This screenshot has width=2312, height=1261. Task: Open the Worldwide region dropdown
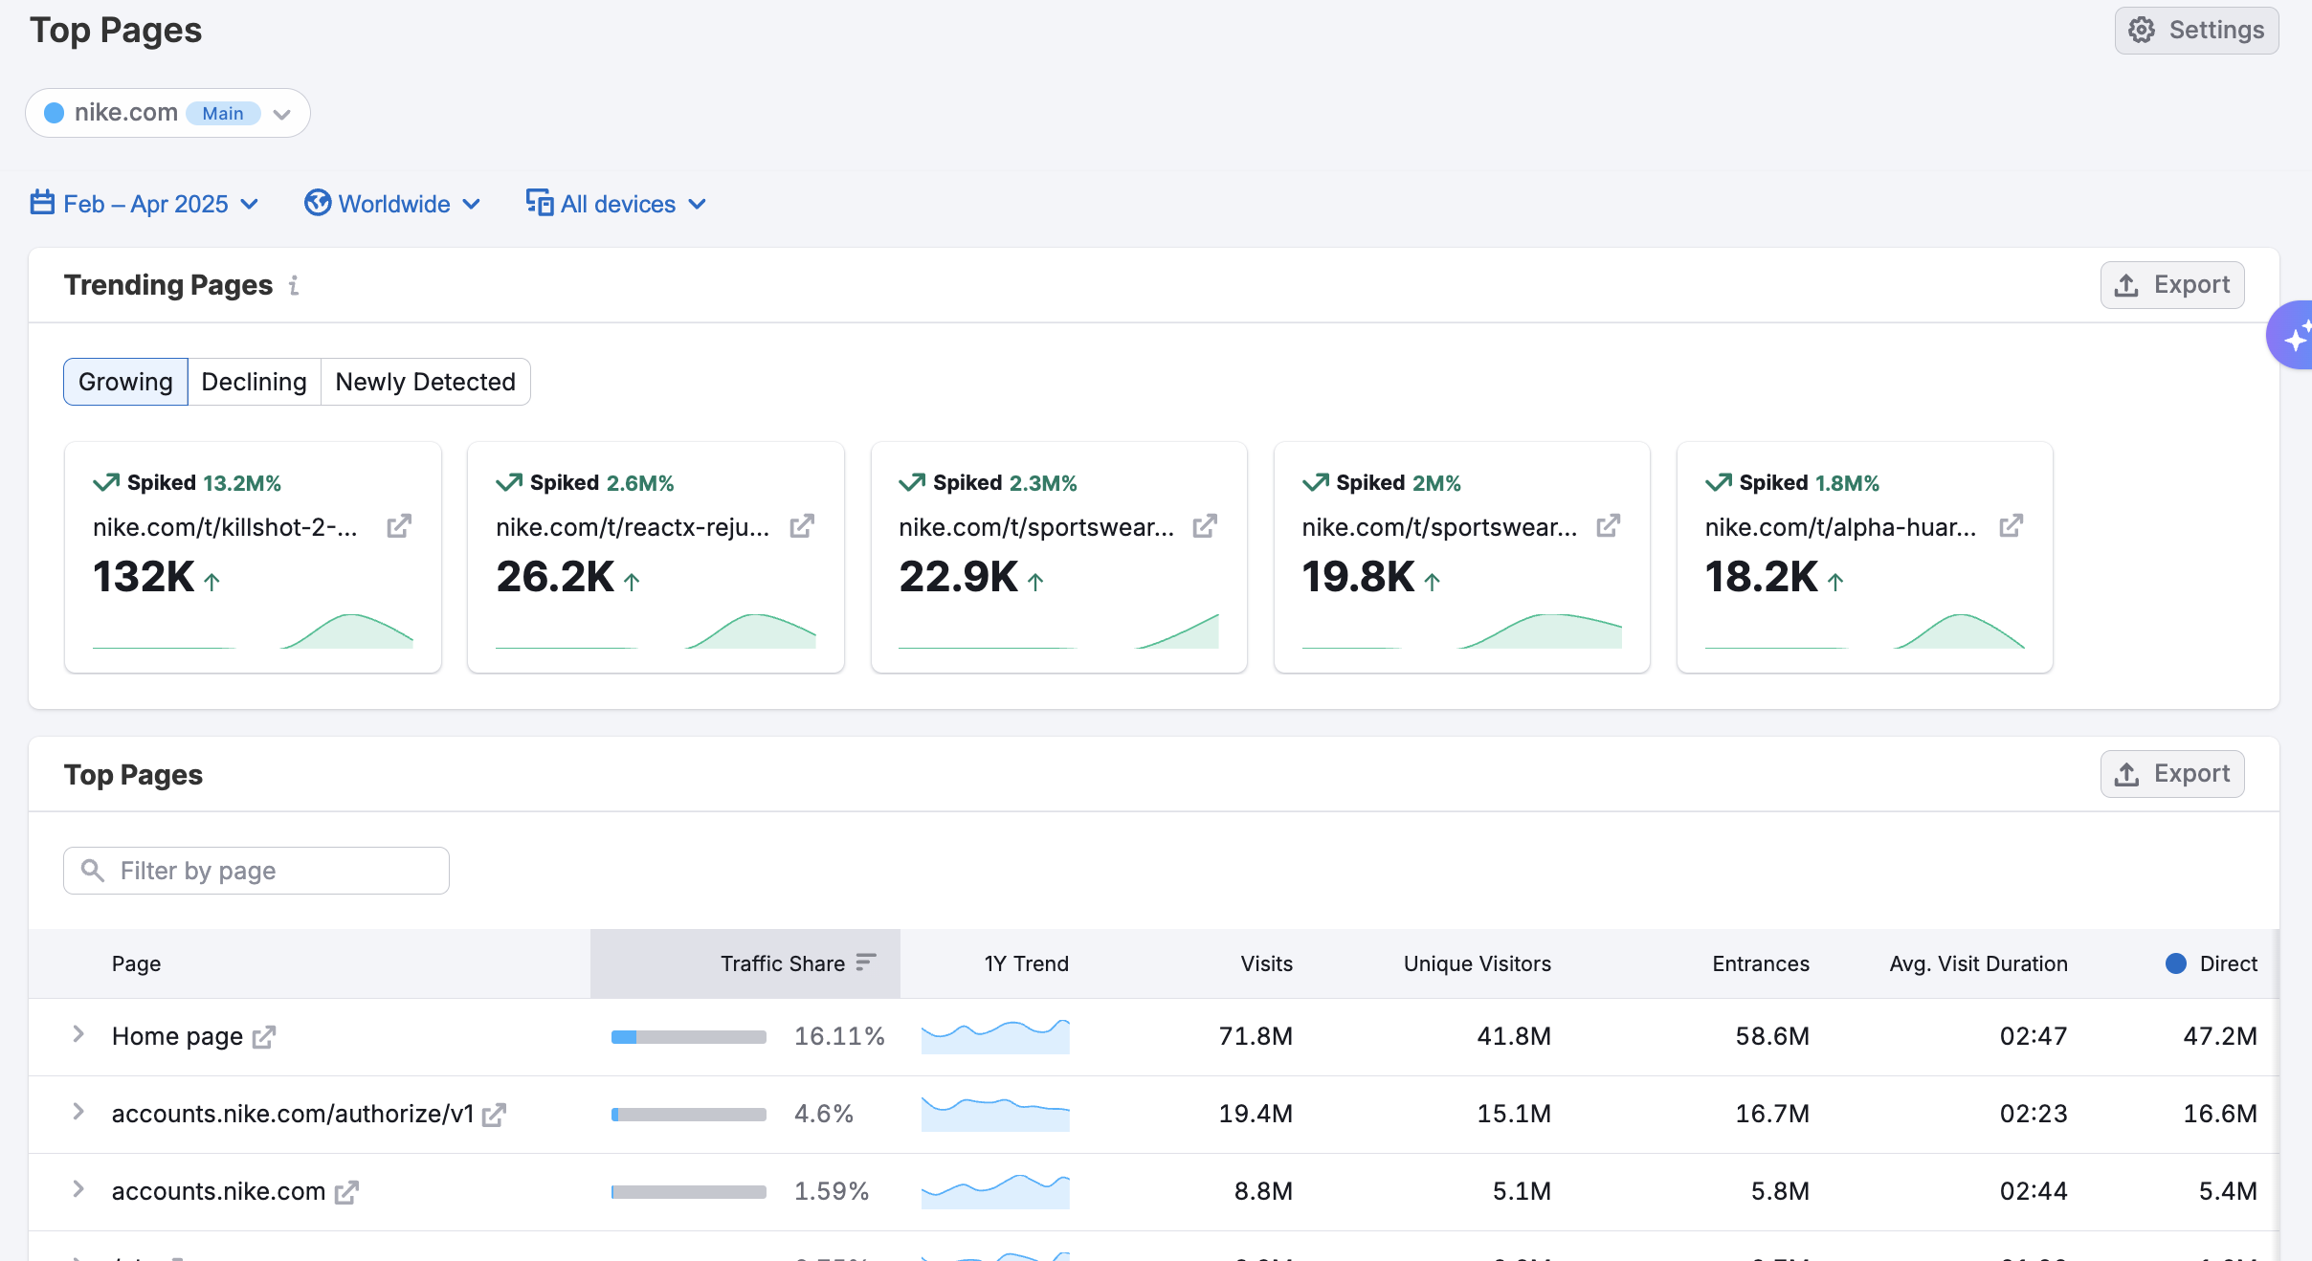click(x=392, y=204)
